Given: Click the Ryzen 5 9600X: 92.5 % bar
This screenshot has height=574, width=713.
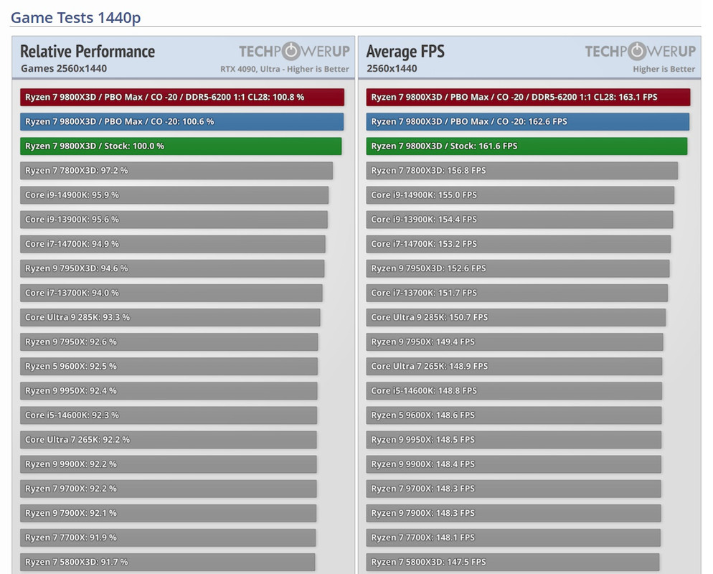Looking at the screenshot, I should [x=169, y=367].
